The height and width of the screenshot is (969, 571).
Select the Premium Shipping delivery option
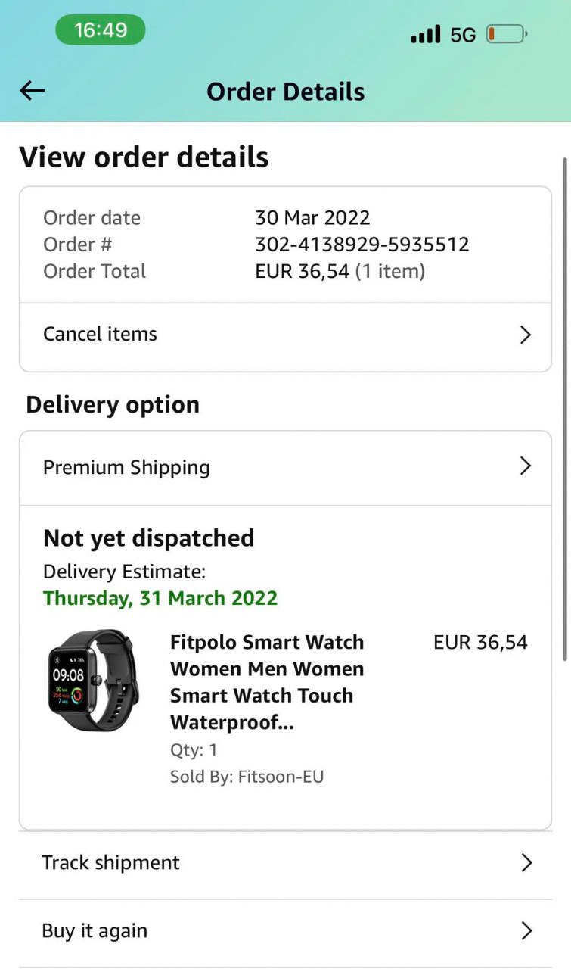coord(126,467)
